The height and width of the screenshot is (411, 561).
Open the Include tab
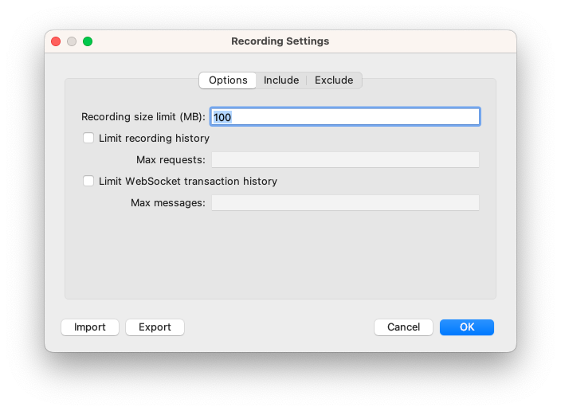click(x=281, y=80)
